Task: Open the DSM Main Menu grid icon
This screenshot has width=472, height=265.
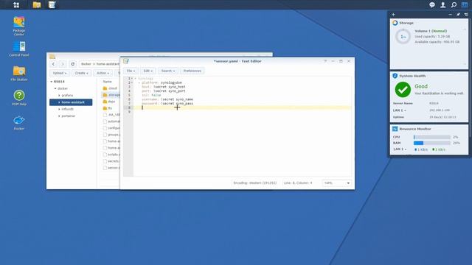Action: 16,5
